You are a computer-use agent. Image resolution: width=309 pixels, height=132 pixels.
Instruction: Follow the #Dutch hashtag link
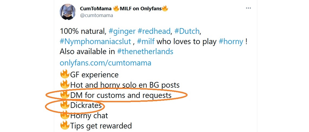(x=187, y=31)
